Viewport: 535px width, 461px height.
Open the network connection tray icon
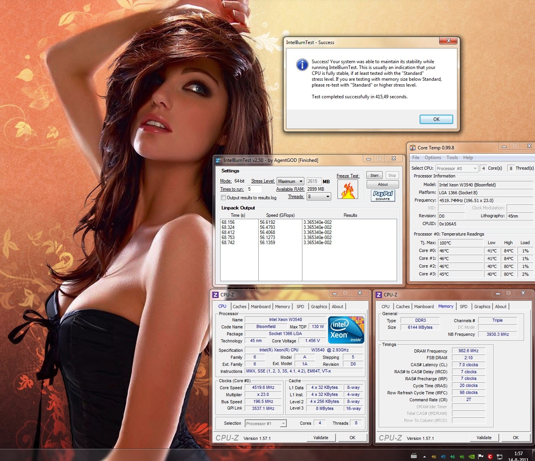pos(500,456)
